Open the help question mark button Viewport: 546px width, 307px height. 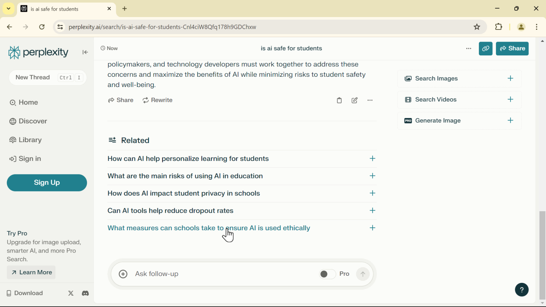click(x=522, y=290)
